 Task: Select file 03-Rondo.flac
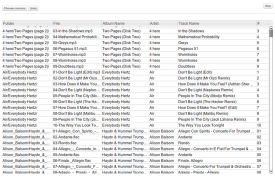64,143
